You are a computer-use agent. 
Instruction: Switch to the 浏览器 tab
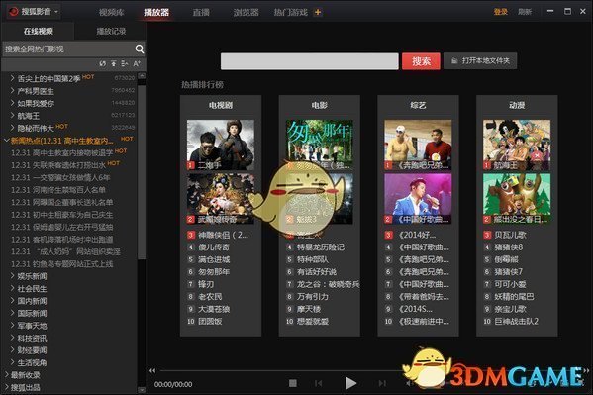tap(246, 12)
